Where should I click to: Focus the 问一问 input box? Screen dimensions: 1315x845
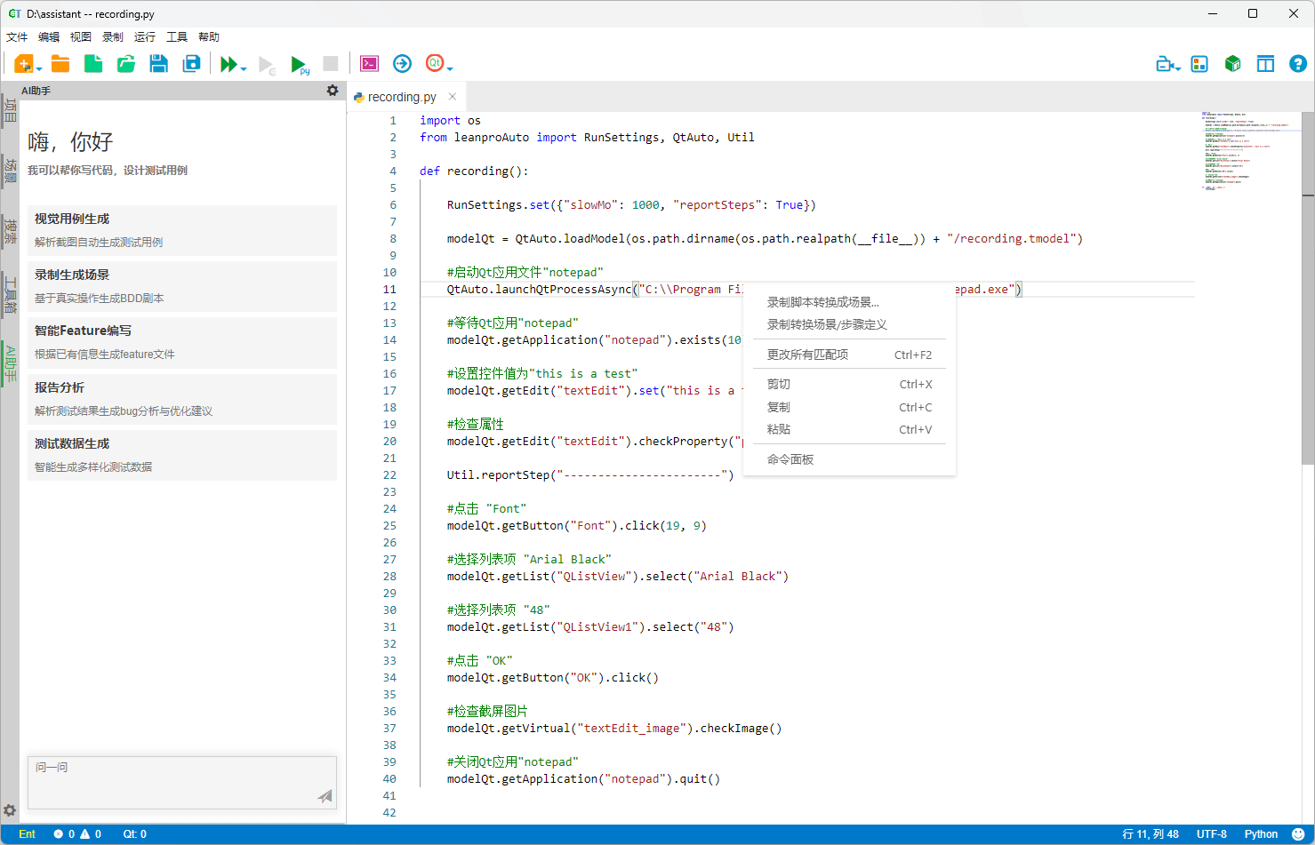click(x=182, y=783)
